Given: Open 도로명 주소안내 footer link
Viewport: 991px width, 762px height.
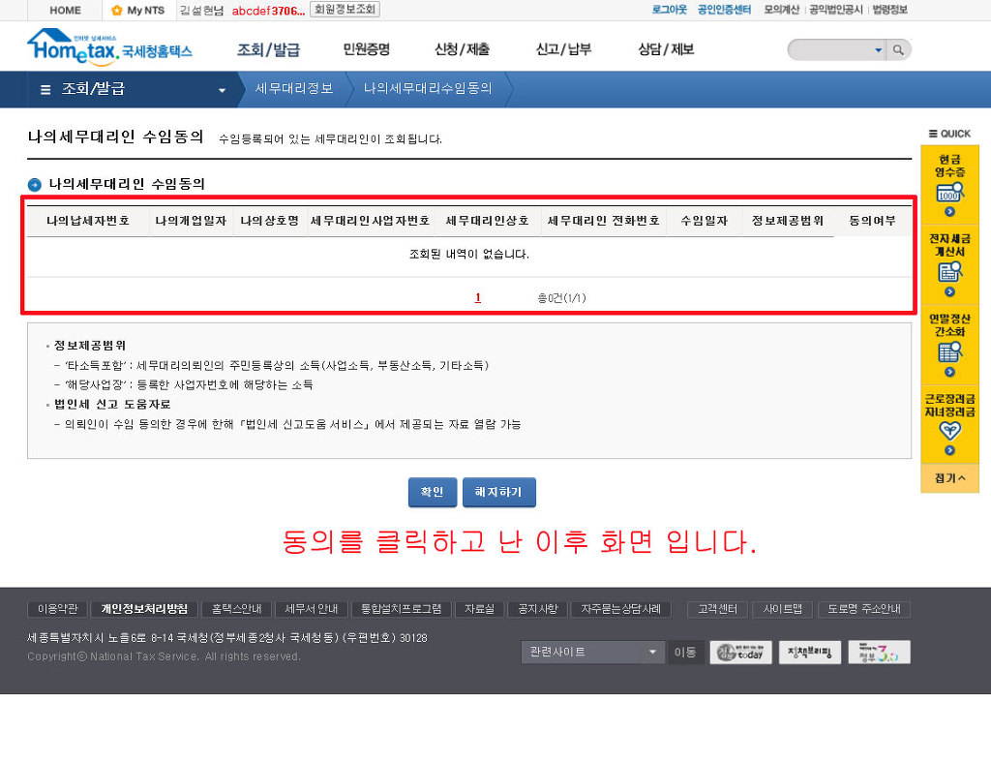Looking at the screenshot, I should pyautogui.click(x=864, y=608).
